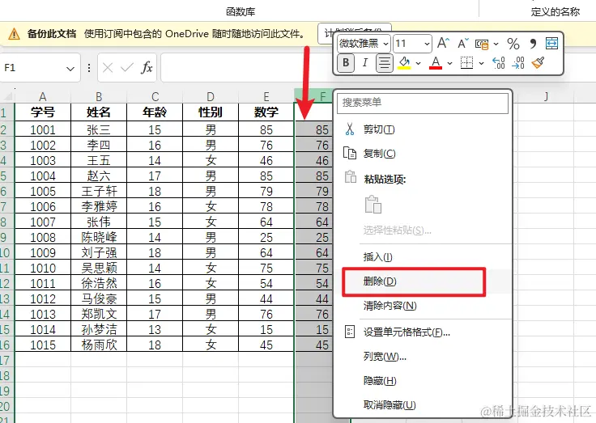Click the 备份此文档 warning icon
This screenshot has height=423, width=596.
click(x=14, y=34)
